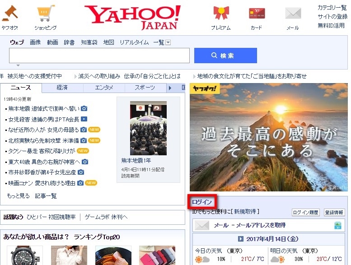The width and height of the screenshot is (351, 265).
Task: Switch to the 経済 news tab
Action: coord(62,88)
